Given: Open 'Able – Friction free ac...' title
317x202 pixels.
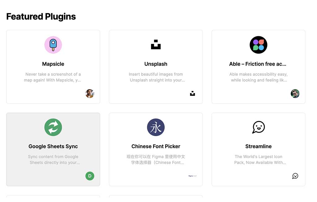Looking at the screenshot, I should click(x=258, y=64).
